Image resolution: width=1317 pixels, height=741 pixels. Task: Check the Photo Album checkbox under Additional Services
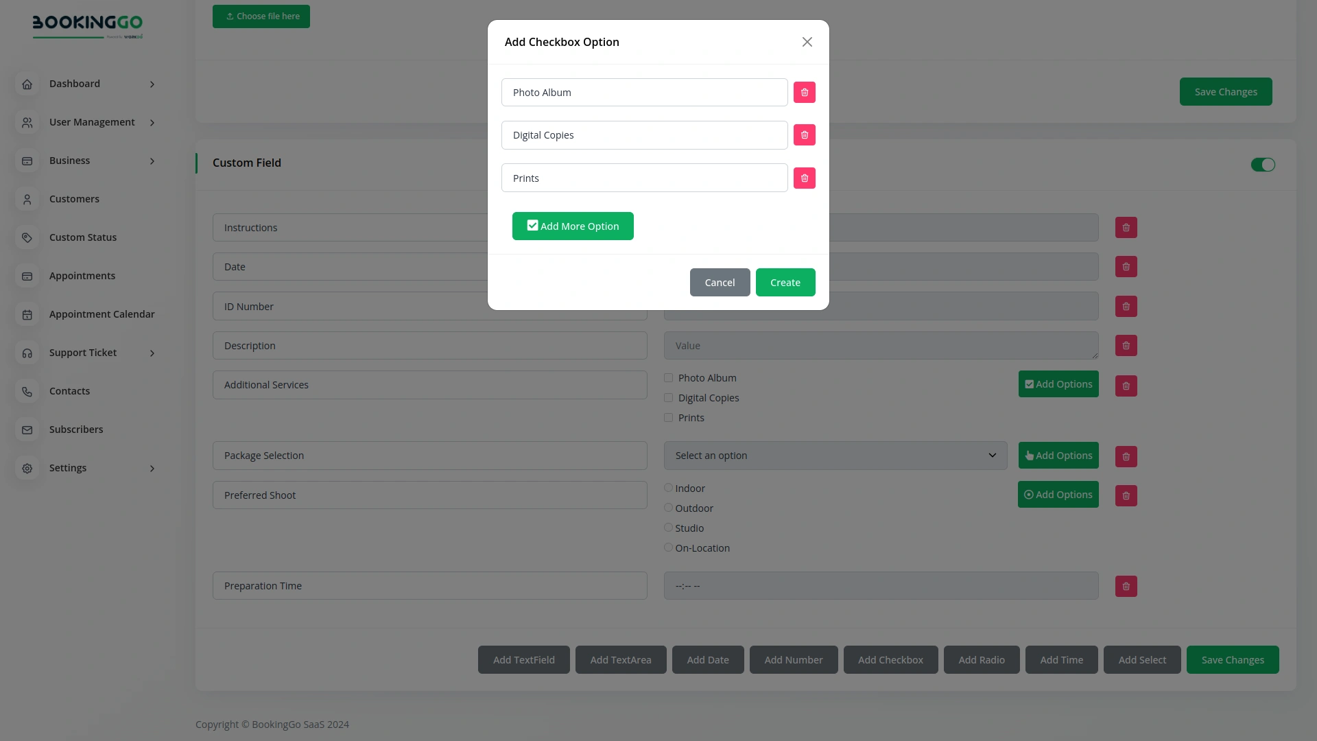[668, 377]
